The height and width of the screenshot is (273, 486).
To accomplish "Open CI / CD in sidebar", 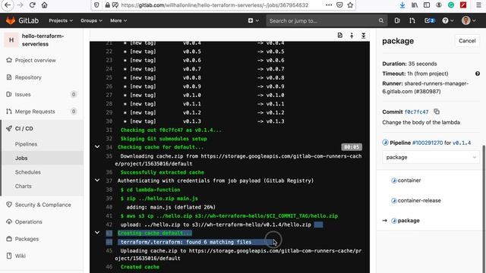I will tap(24, 128).
